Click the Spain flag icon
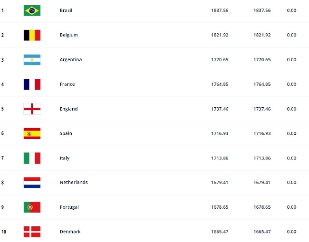The height and width of the screenshot is (242, 309). click(x=32, y=133)
